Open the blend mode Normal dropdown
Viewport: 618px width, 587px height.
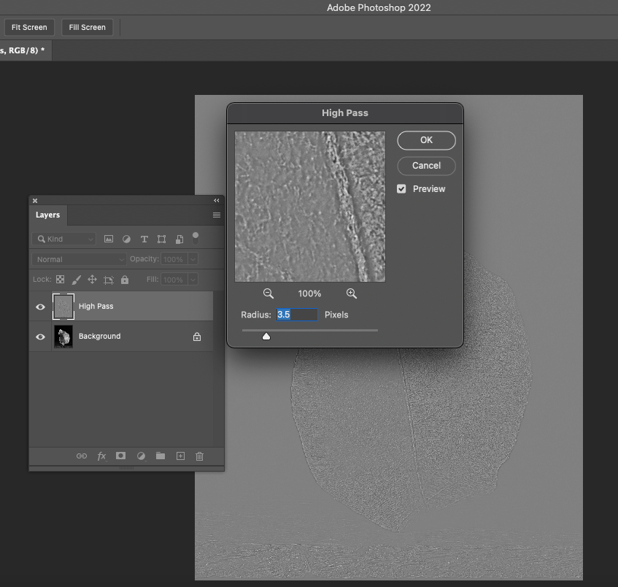tap(79, 259)
